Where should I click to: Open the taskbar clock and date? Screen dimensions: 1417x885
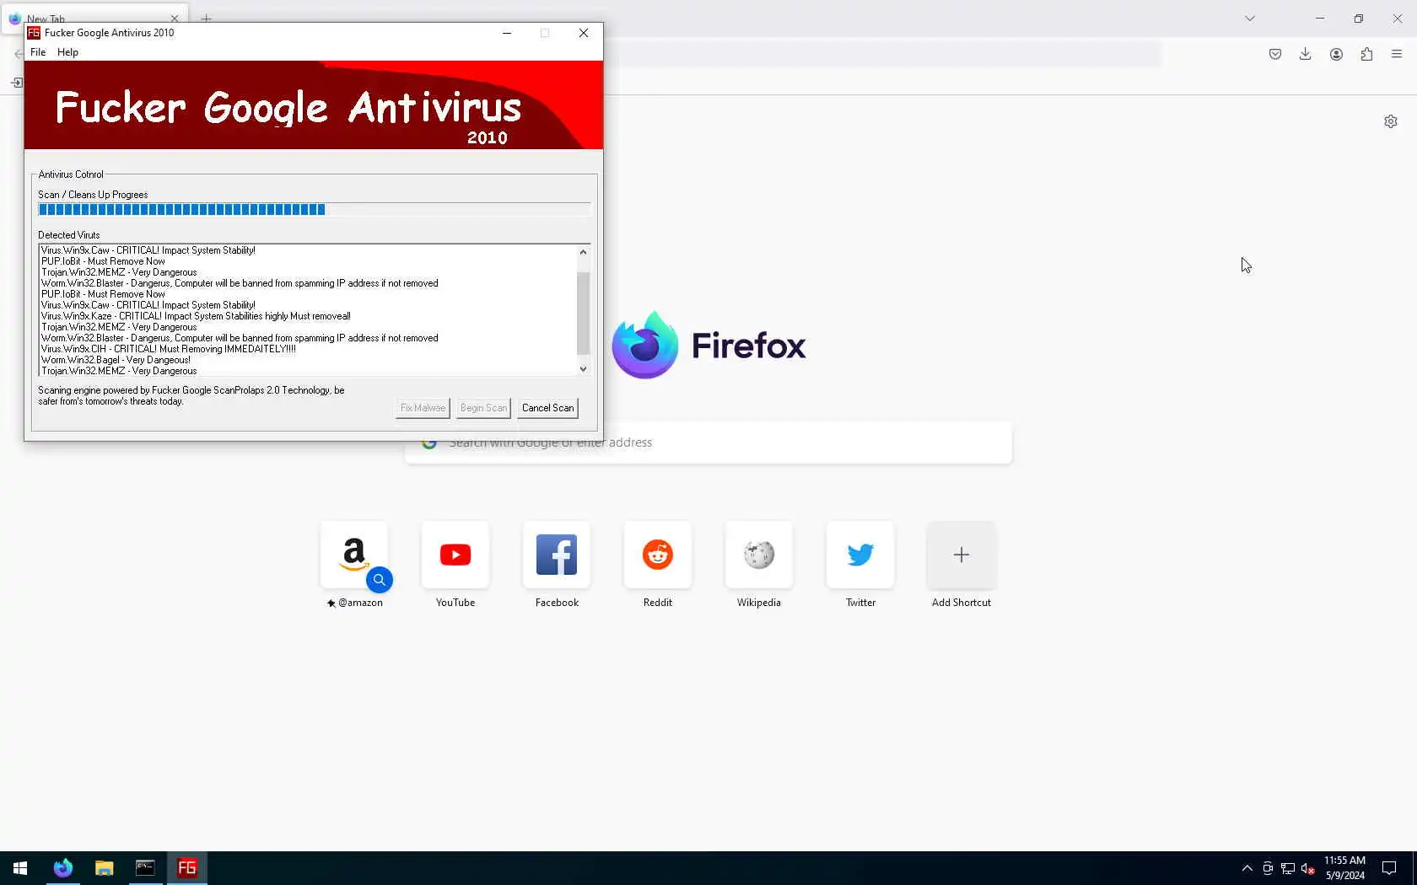tap(1344, 868)
